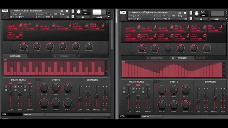Click the Caisa Panorama knob
This screenshot has height=128, width=228.
[23, 46]
